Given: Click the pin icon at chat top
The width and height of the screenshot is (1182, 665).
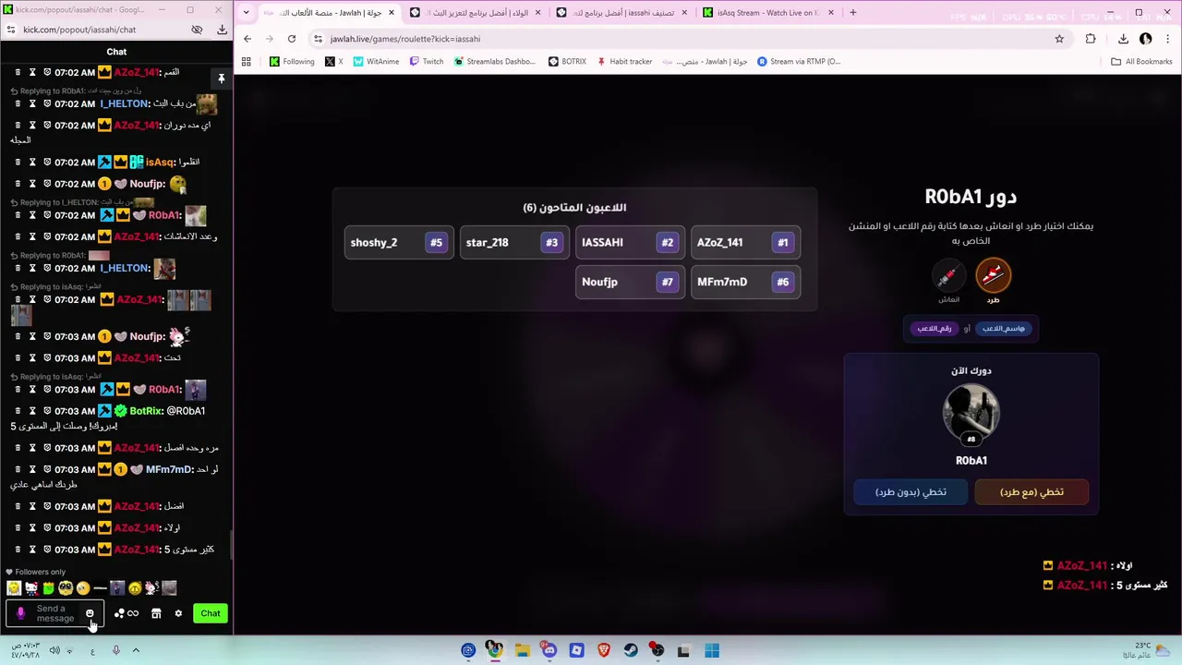Looking at the screenshot, I should coord(222,79).
